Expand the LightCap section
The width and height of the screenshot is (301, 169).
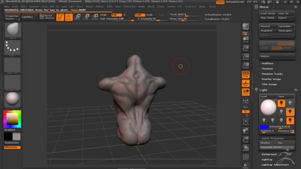pos(267,160)
